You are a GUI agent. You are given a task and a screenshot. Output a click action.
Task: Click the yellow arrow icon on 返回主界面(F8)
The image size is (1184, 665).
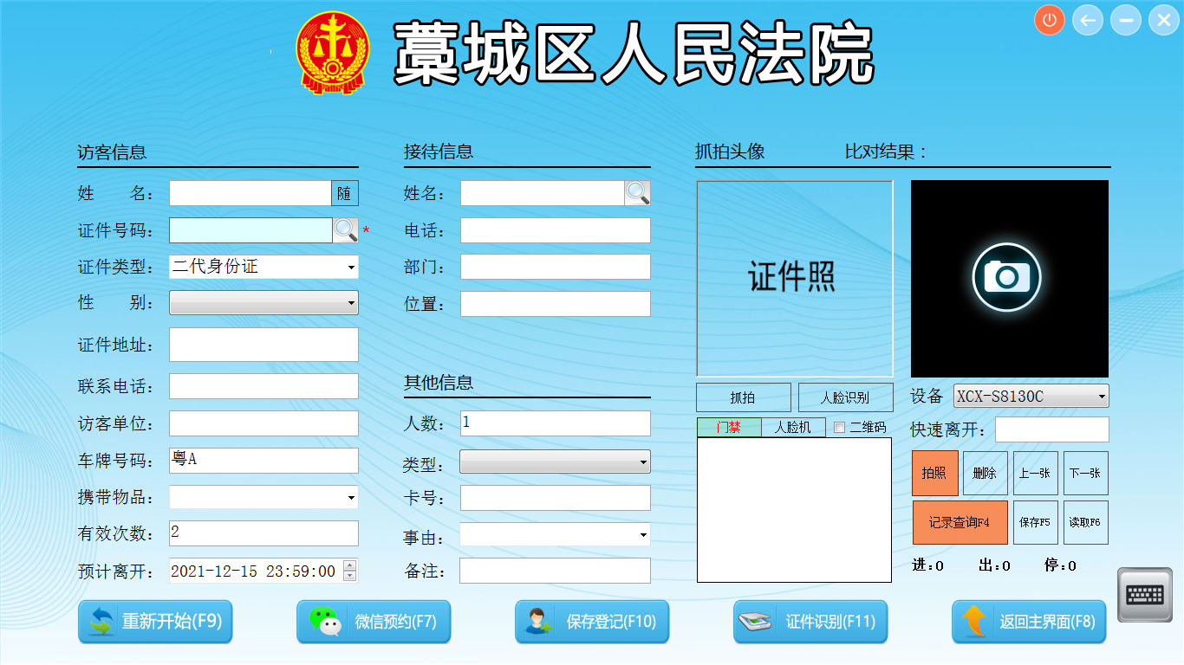(974, 621)
